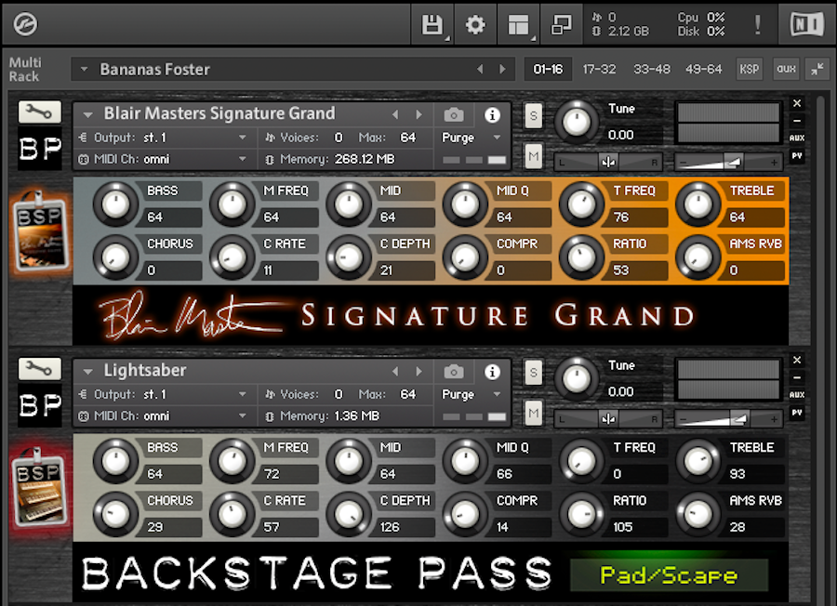Click the exclamation panic button

tap(757, 24)
